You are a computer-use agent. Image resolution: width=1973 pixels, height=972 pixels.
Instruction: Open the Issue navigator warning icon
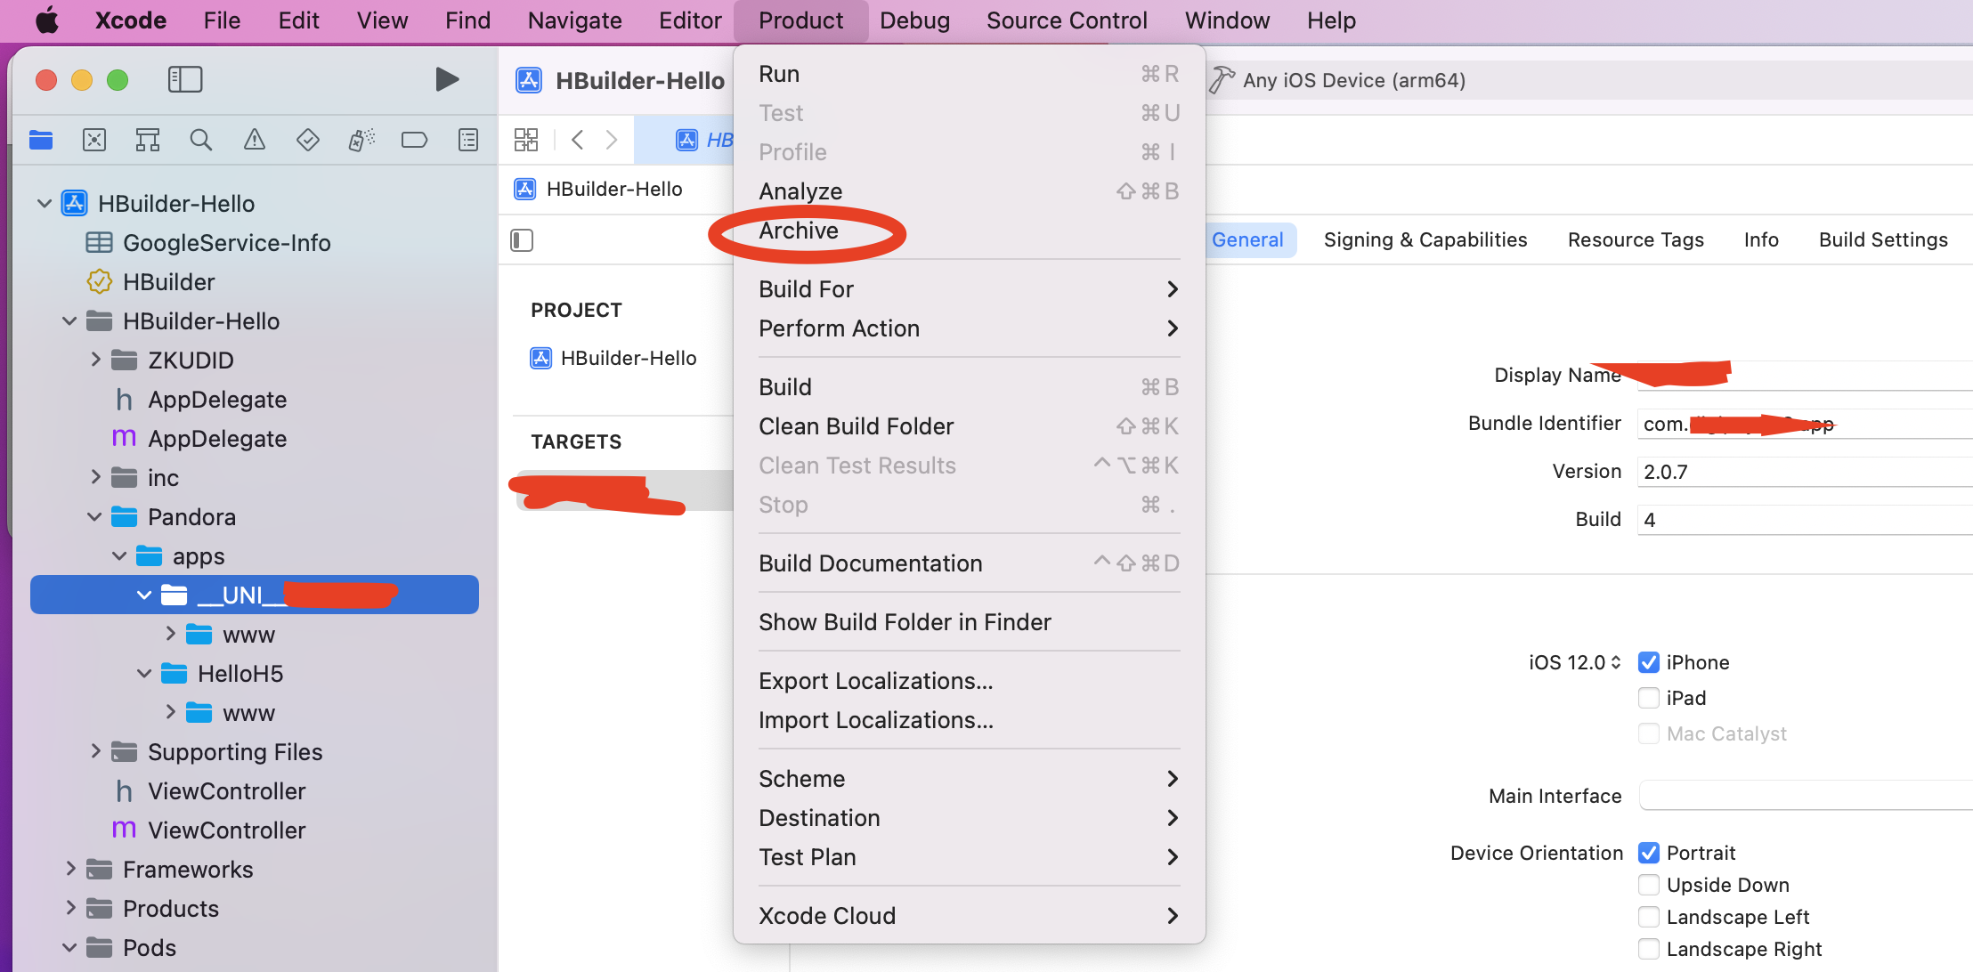pyautogui.click(x=255, y=140)
